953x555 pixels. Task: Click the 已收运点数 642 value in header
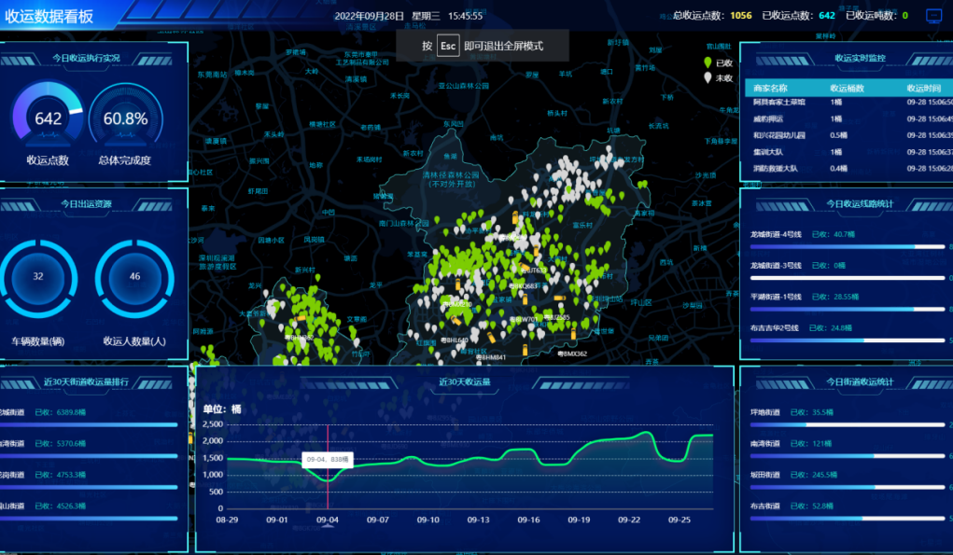point(827,16)
